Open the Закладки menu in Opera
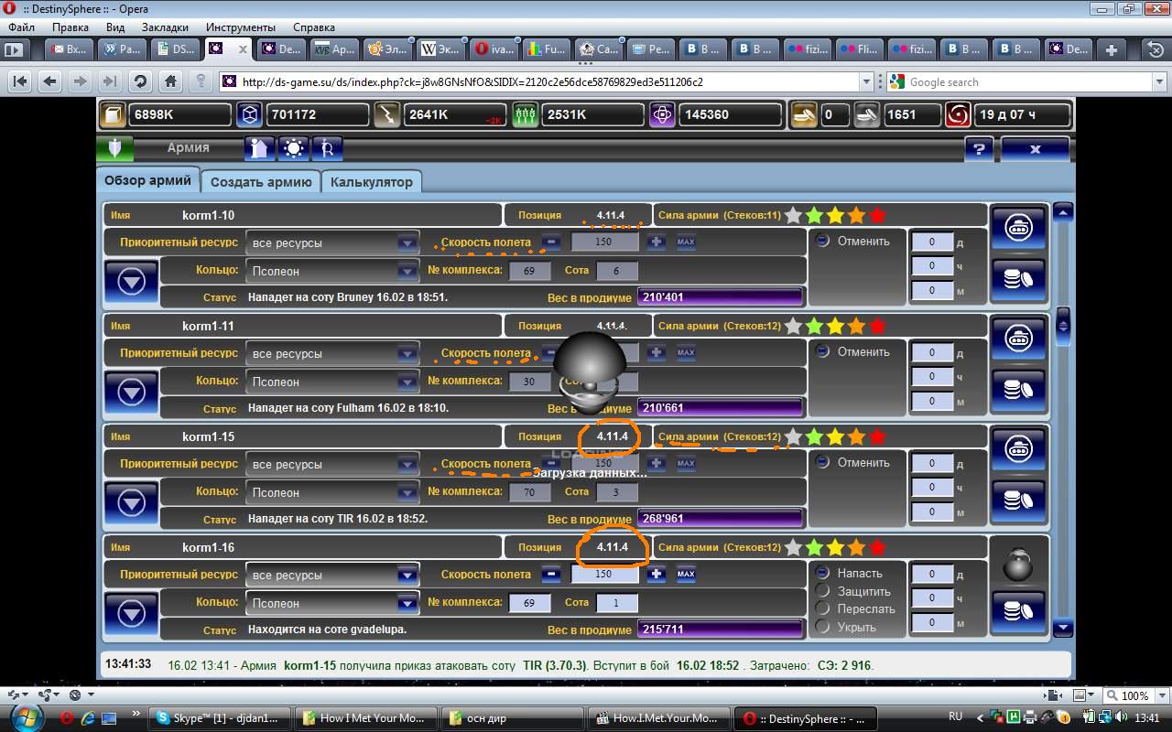The width and height of the screenshot is (1172, 732). pyautogui.click(x=165, y=27)
